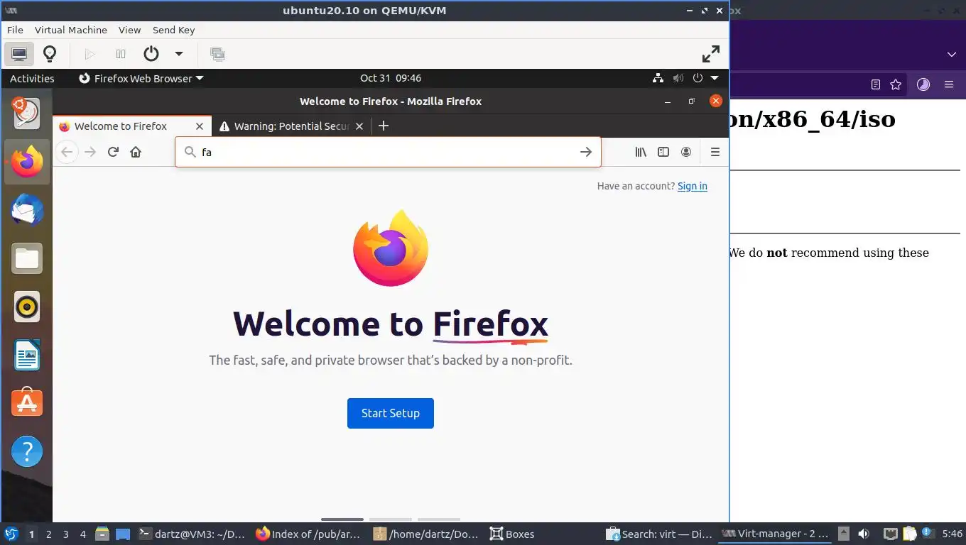This screenshot has width=966, height=545.
Task: Open the Firefox Account icon
Action: (x=686, y=152)
